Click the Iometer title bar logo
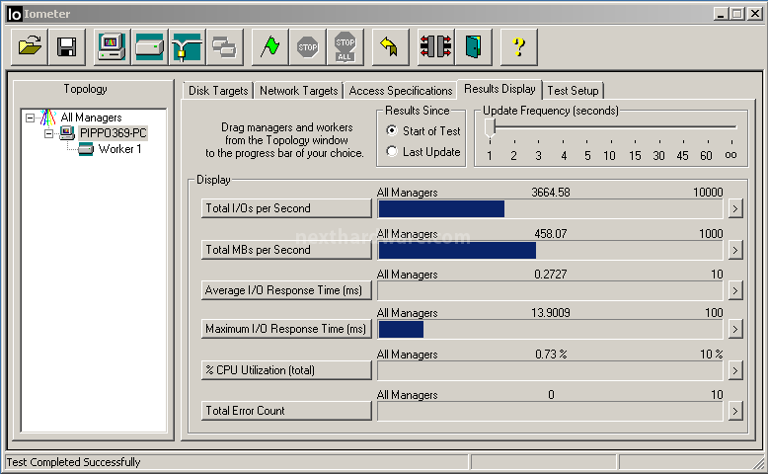 [15, 14]
